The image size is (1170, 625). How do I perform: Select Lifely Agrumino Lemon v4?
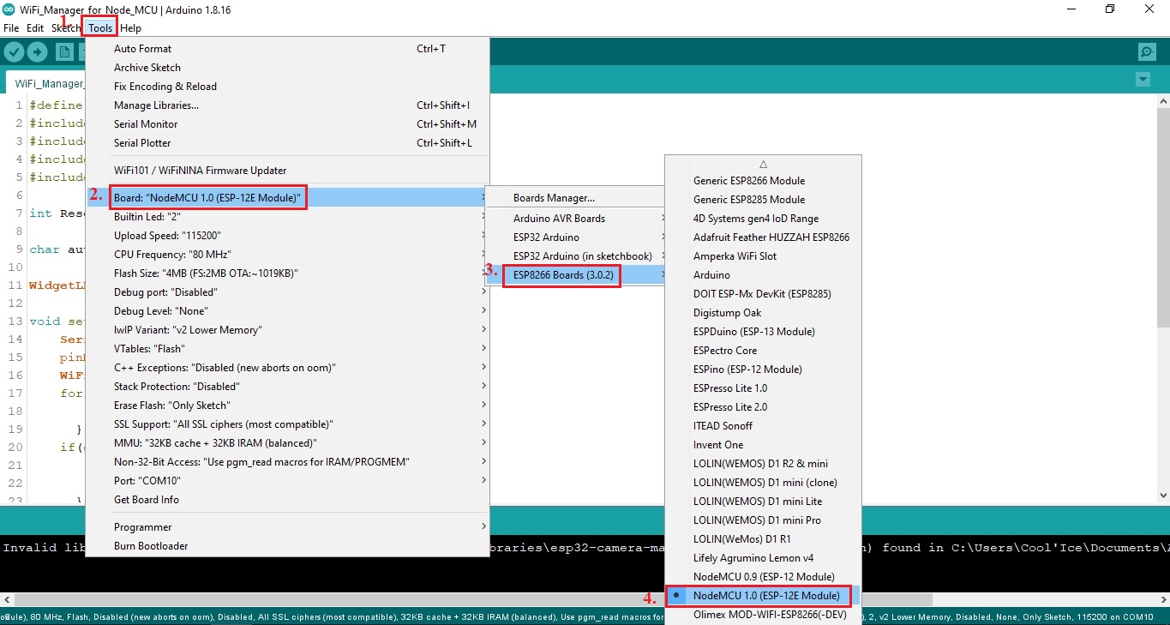(x=763, y=558)
